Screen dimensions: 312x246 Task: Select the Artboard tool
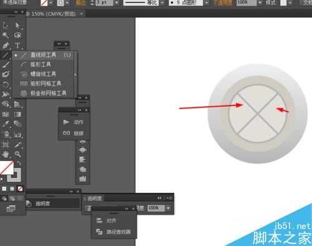pyautogui.click(x=6, y=144)
